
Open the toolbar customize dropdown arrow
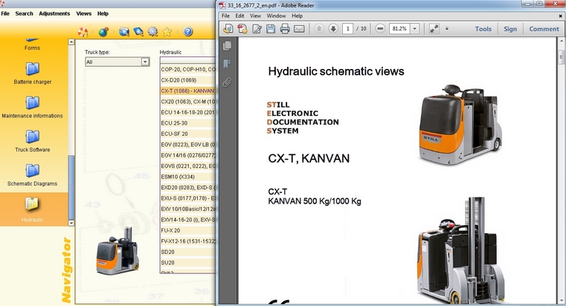pos(447,28)
